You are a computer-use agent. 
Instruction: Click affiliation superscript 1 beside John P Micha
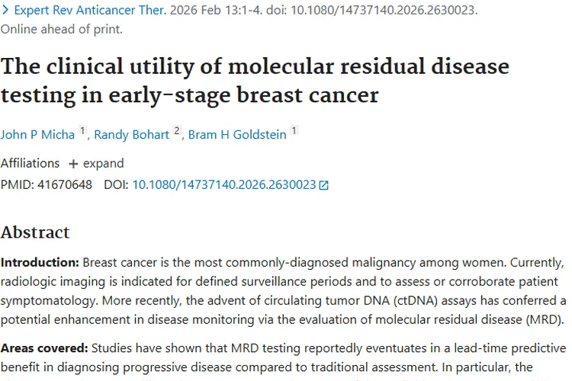pos(83,131)
